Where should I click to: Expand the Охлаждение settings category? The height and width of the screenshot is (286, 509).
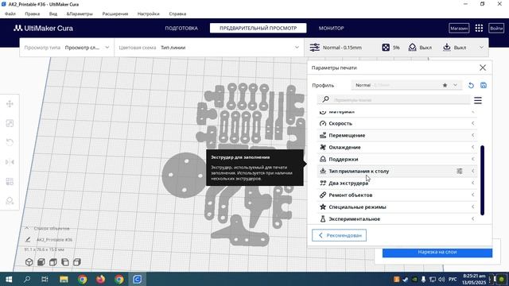(x=396, y=147)
